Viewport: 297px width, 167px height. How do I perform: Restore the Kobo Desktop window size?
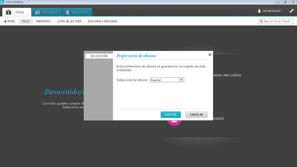(285, 2)
